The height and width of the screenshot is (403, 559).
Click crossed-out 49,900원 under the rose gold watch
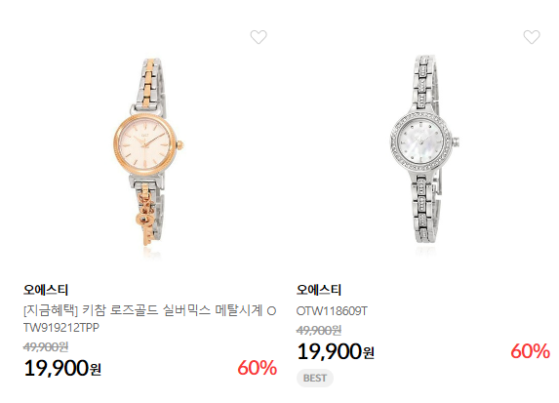pos(46,346)
